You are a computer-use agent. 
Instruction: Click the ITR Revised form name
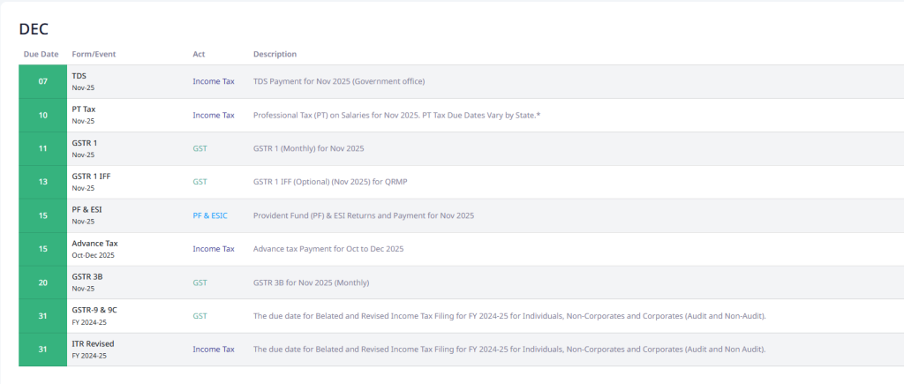(x=93, y=344)
